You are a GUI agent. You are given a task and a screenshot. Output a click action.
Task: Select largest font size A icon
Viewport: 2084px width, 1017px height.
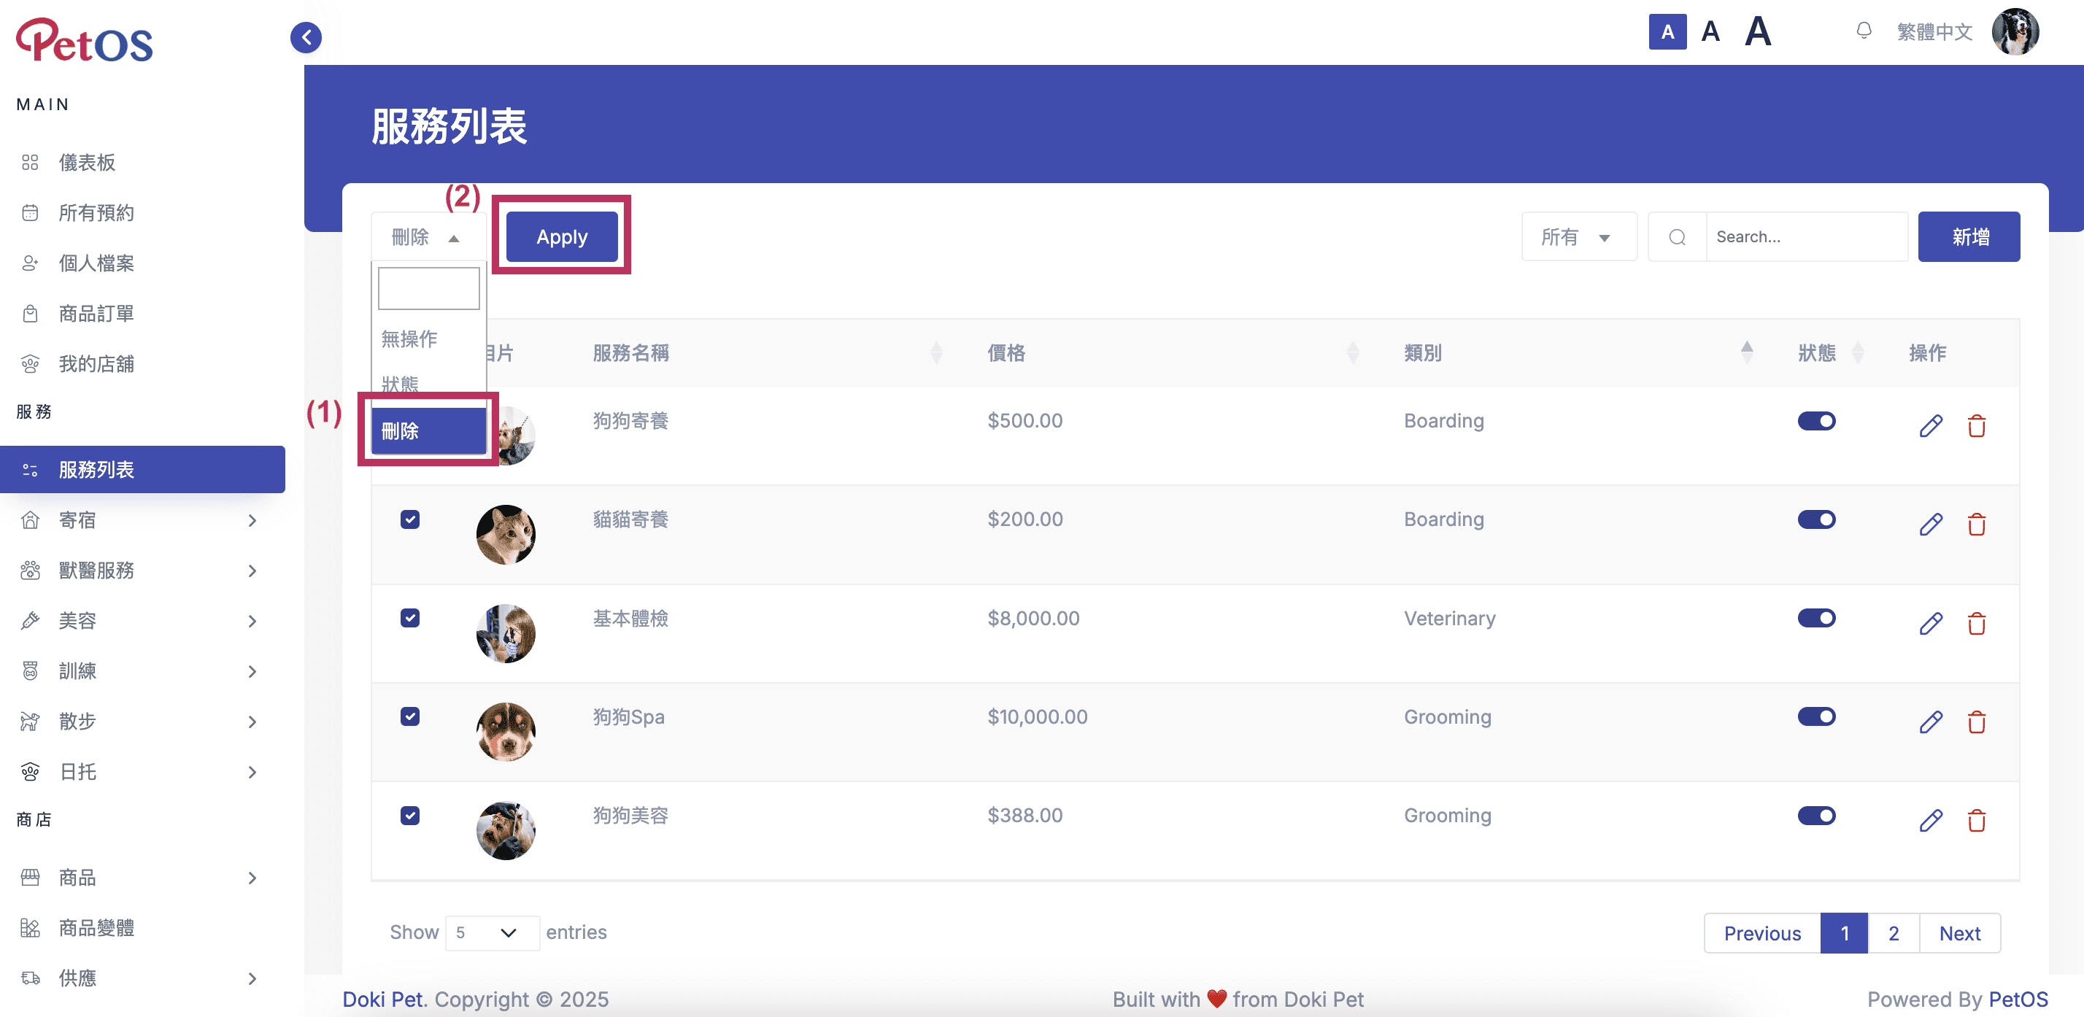(1757, 32)
